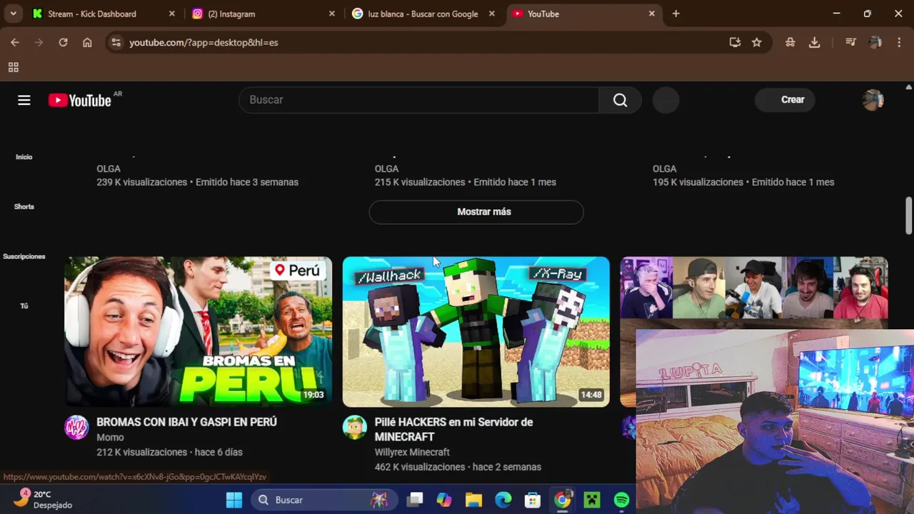Click the 212 K visualizaciones text
The width and height of the screenshot is (914, 514).
tap(141, 453)
